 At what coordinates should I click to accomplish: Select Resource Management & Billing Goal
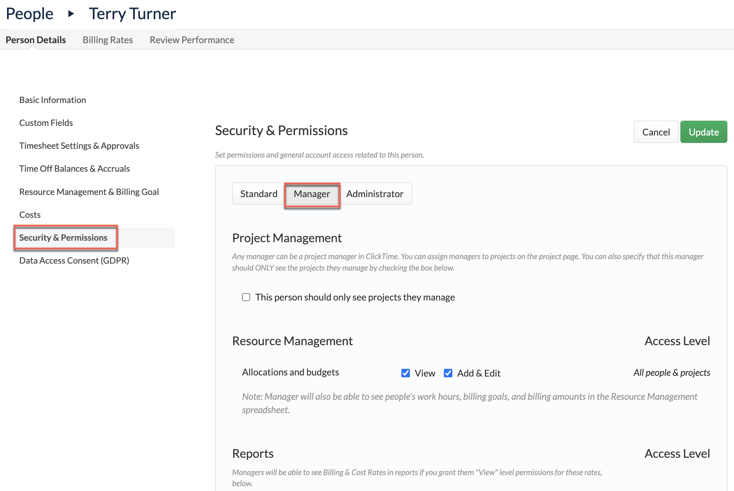click(89, 192)
